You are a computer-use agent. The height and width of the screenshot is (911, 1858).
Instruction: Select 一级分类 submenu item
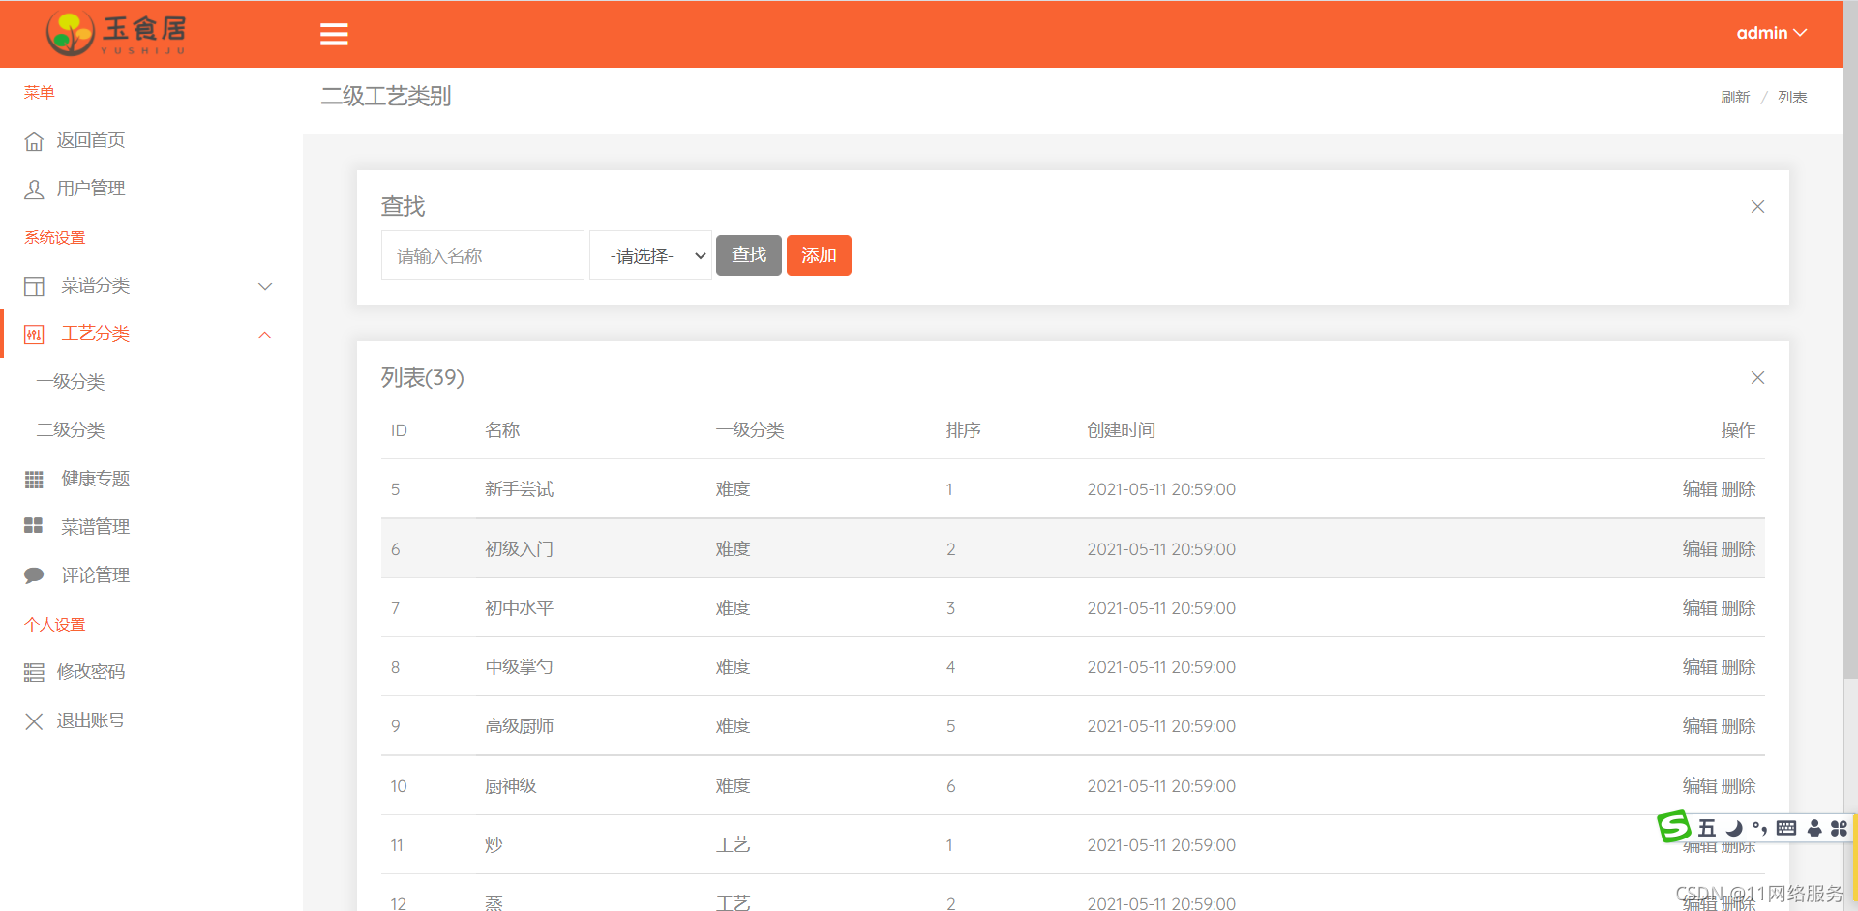[71, 382]
